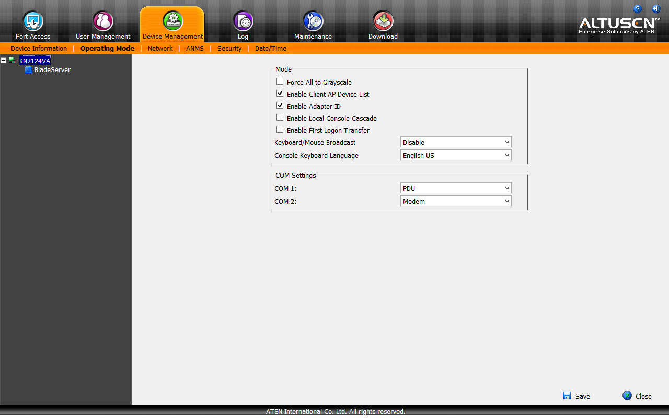
Task: Click 'Keyboard/Mouse Broadcast' label text
Action: tap(315, 143)
